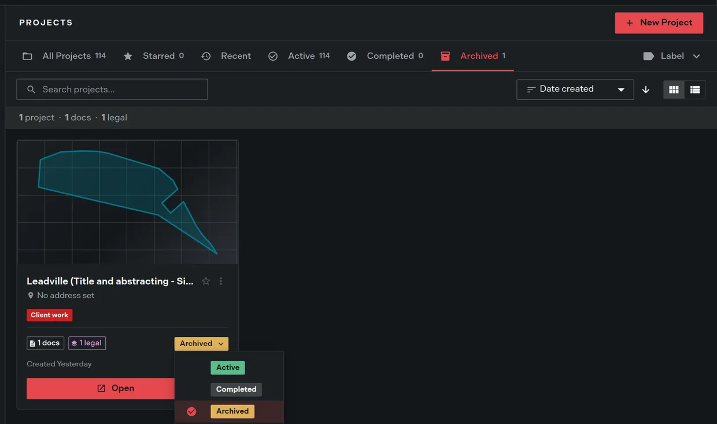Screen dimensions: 717x424
Task: Open the Leadville project
Action: click(101, 389)
